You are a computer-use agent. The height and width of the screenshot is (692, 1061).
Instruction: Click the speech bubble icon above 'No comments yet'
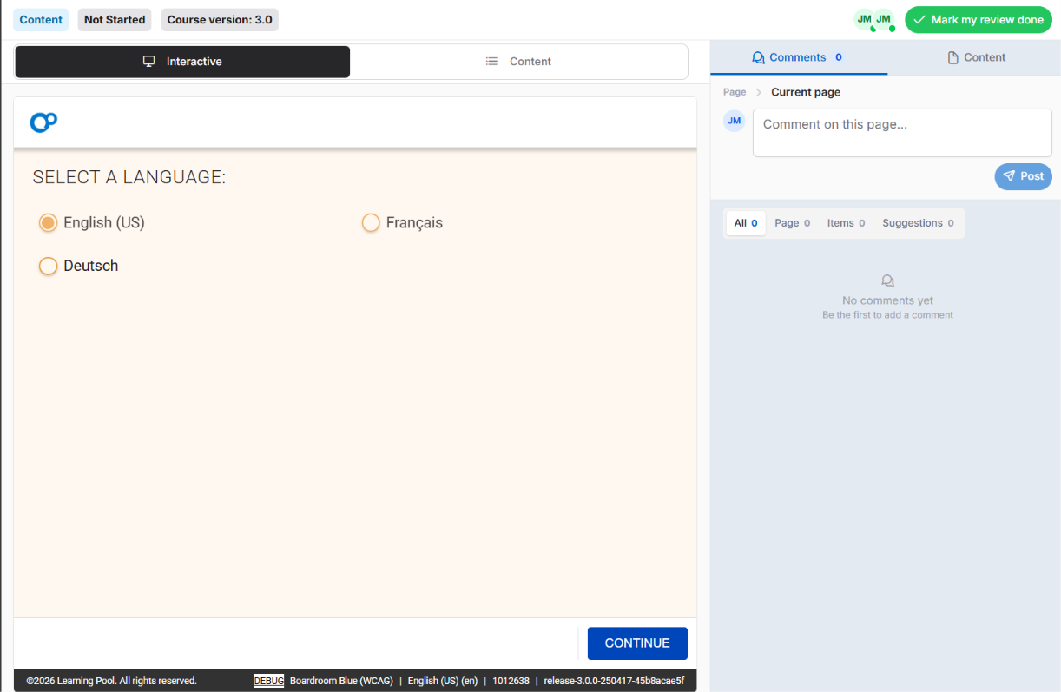click(x=887, y=281)
